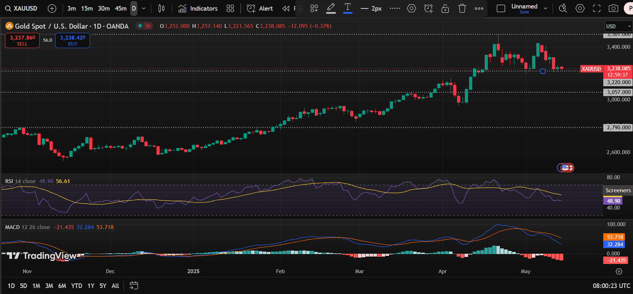Open drawing settings hexagon icon in floating toolbar

coord(411,8)
